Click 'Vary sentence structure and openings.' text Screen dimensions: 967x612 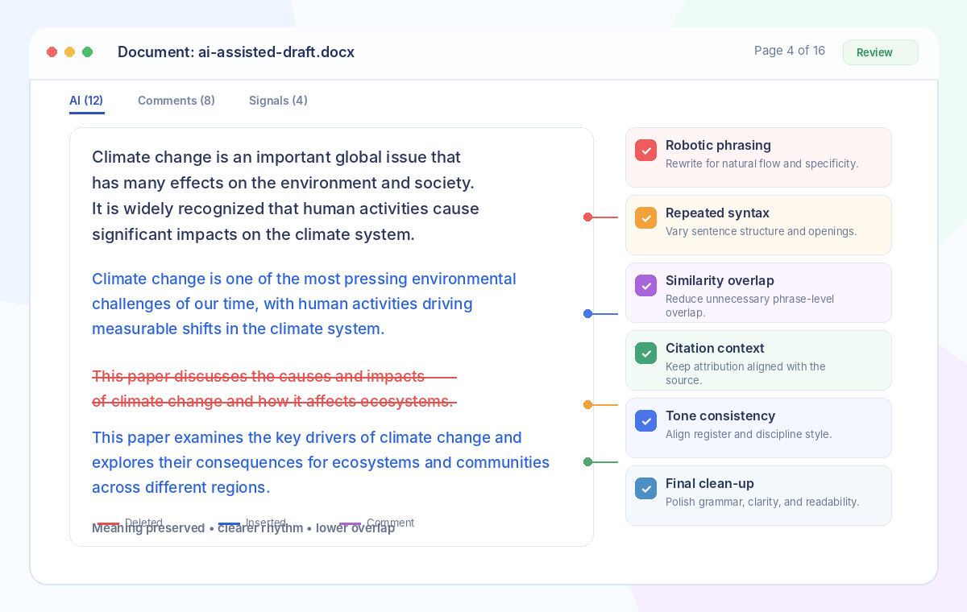(x=761, y=232)
